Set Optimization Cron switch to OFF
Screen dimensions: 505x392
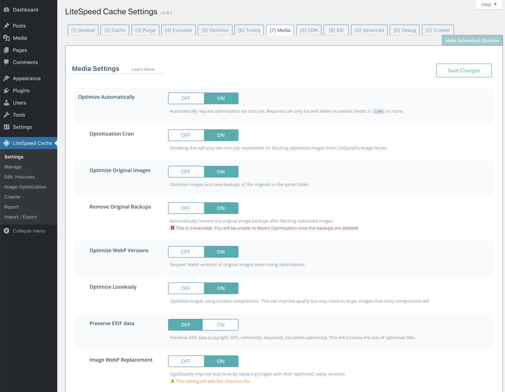point(186,135)
